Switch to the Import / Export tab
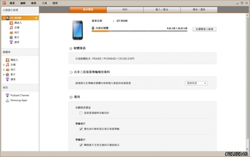 pos(162,10)
